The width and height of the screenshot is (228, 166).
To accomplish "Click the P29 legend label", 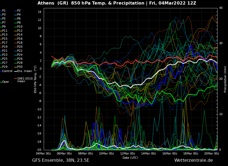I will pos(5,67).
